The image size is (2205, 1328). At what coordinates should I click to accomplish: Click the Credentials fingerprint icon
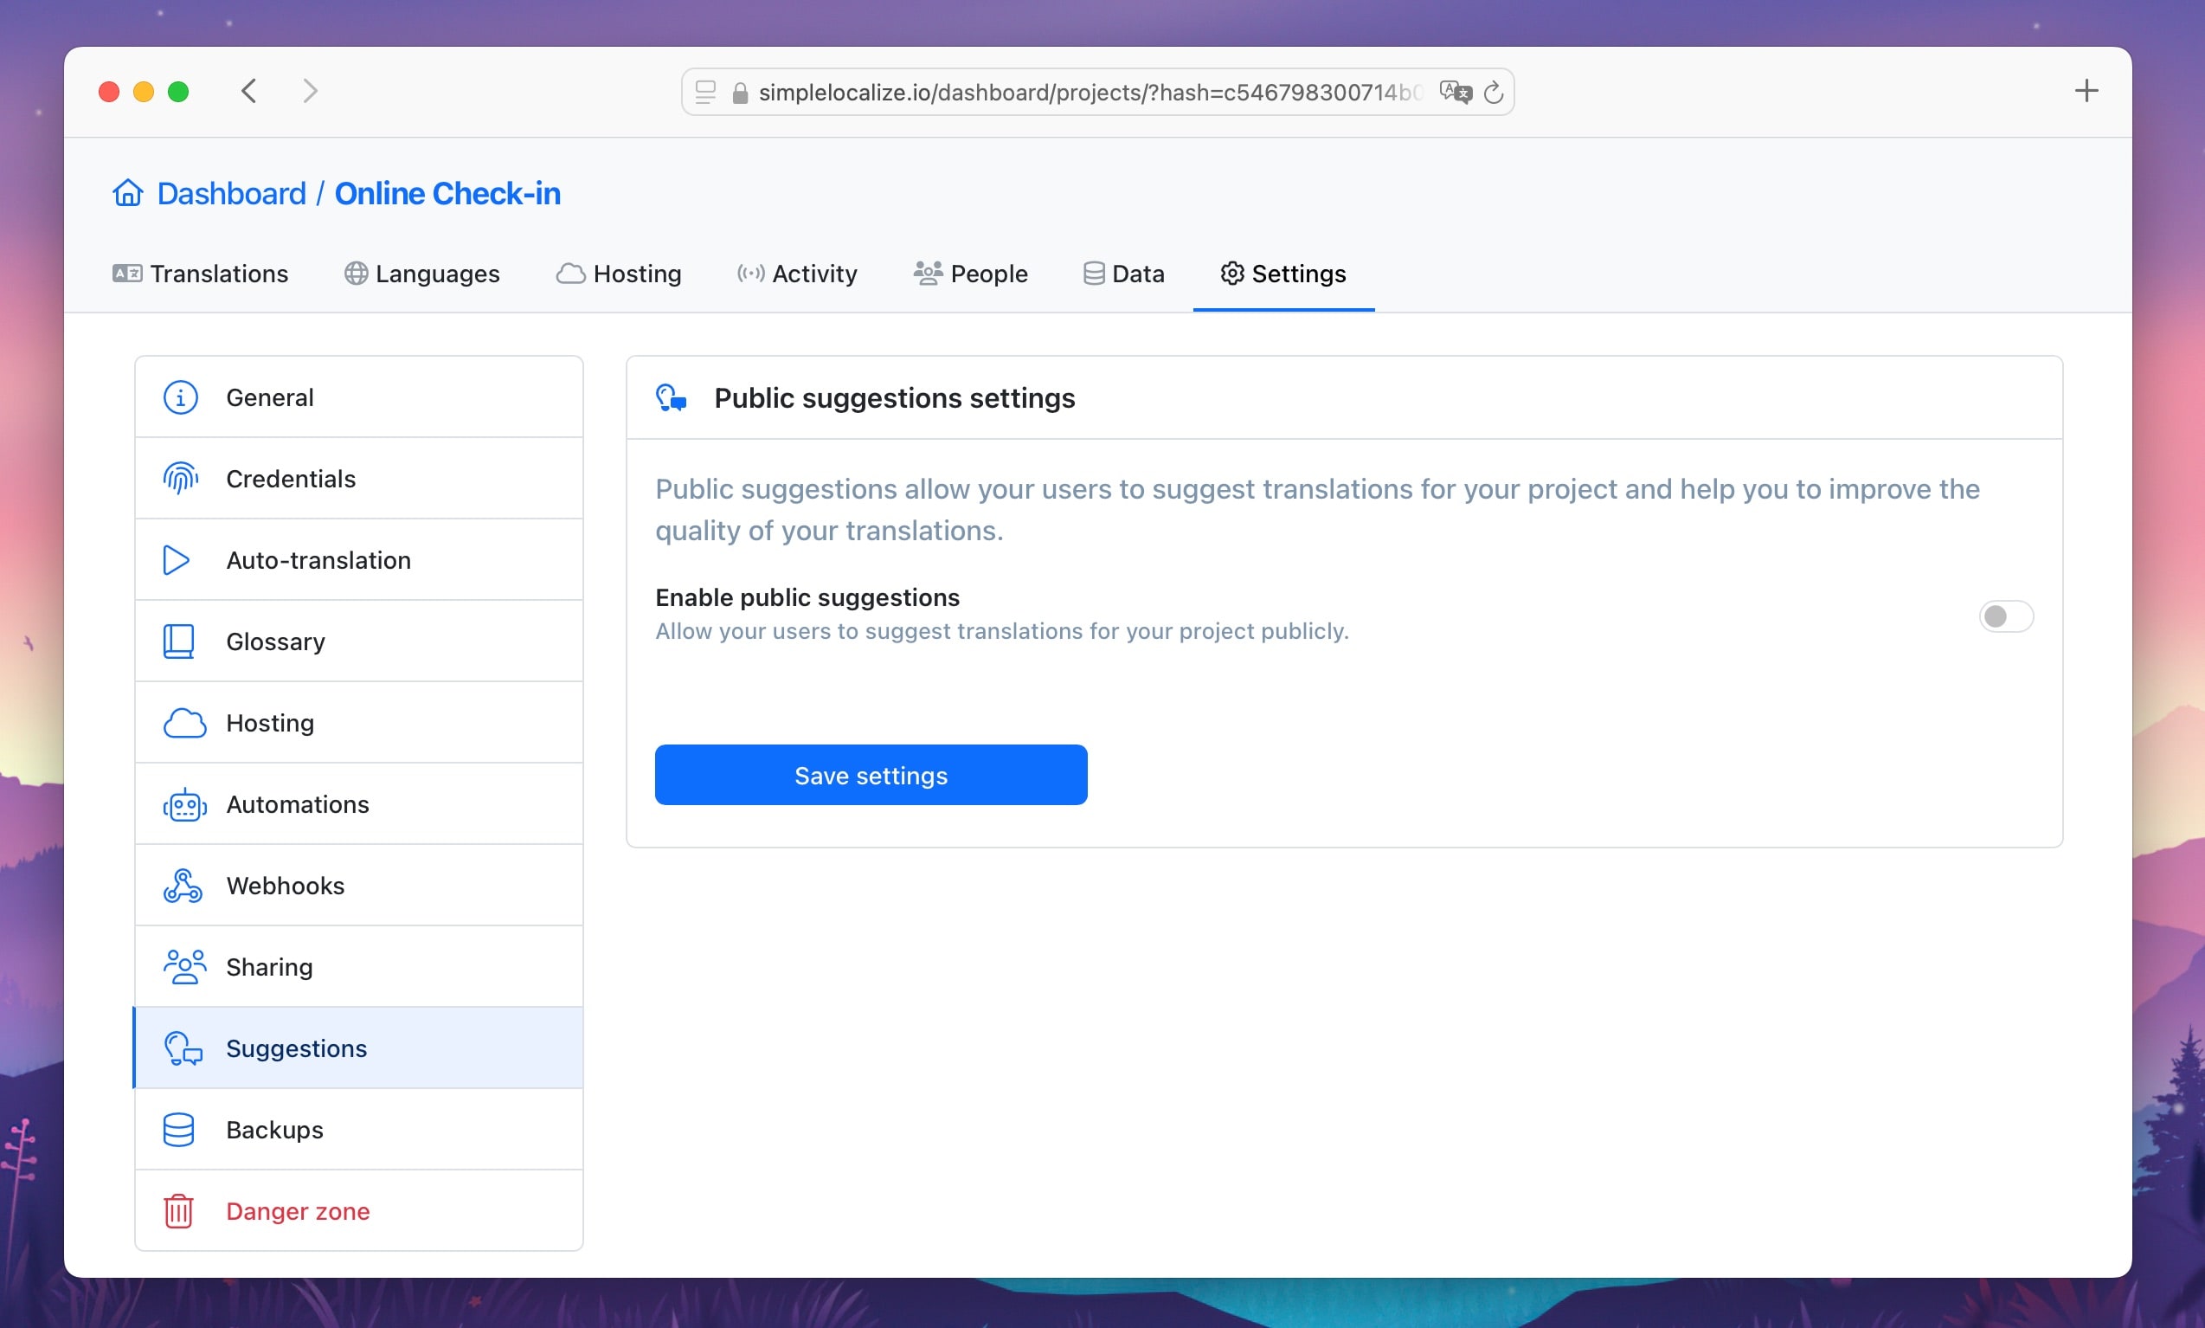coord(181,479)
